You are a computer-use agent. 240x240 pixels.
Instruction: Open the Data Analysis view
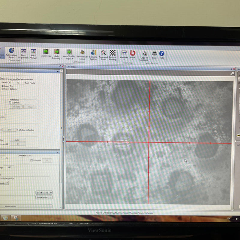(33, 54)
